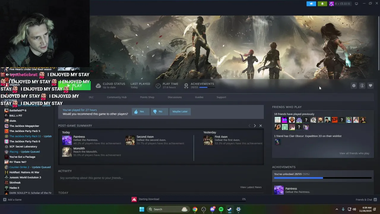Select iRacing with update queued
380x214 pixels.
coord(24,152)
